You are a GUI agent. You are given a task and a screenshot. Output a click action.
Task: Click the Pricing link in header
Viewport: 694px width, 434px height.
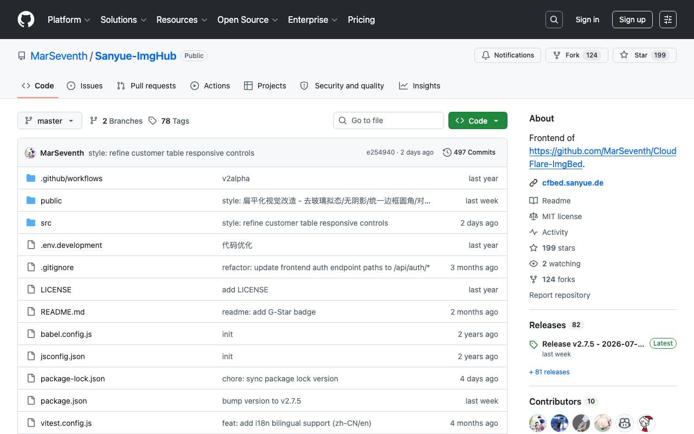coord(361,20)
